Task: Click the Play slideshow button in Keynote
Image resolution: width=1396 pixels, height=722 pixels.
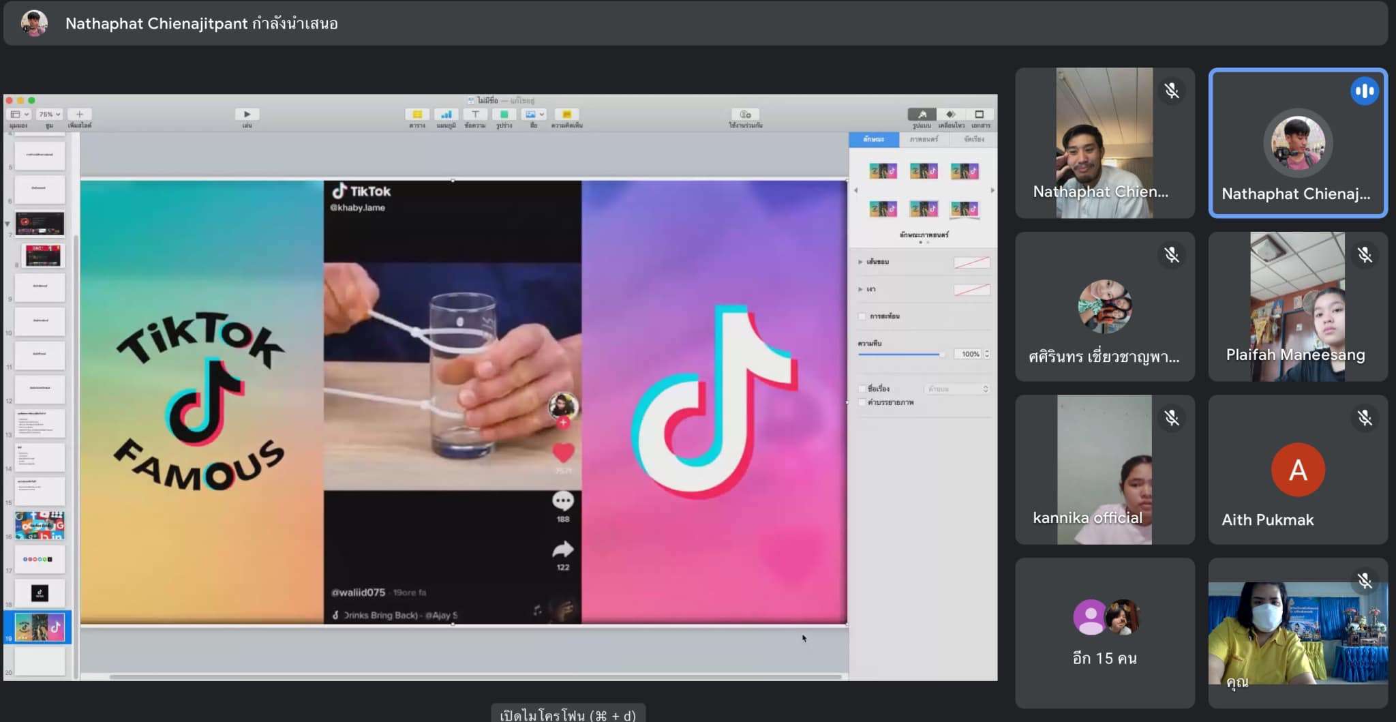Action: click(247, 115)
